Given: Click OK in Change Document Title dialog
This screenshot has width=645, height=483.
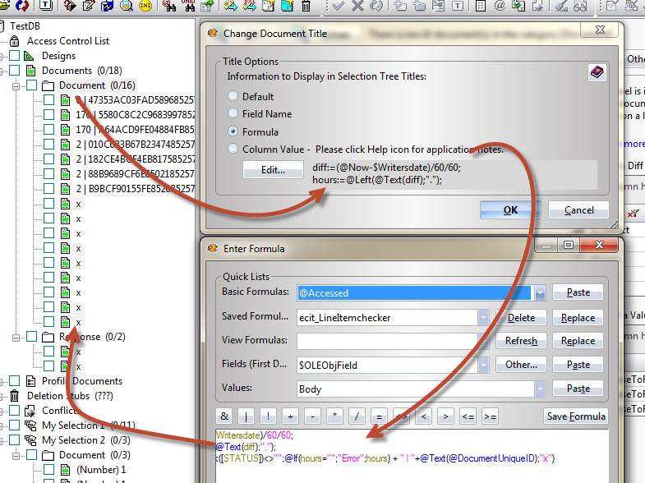Looking at the screenshot, I should pyautogui.click(x=510, y=209).
